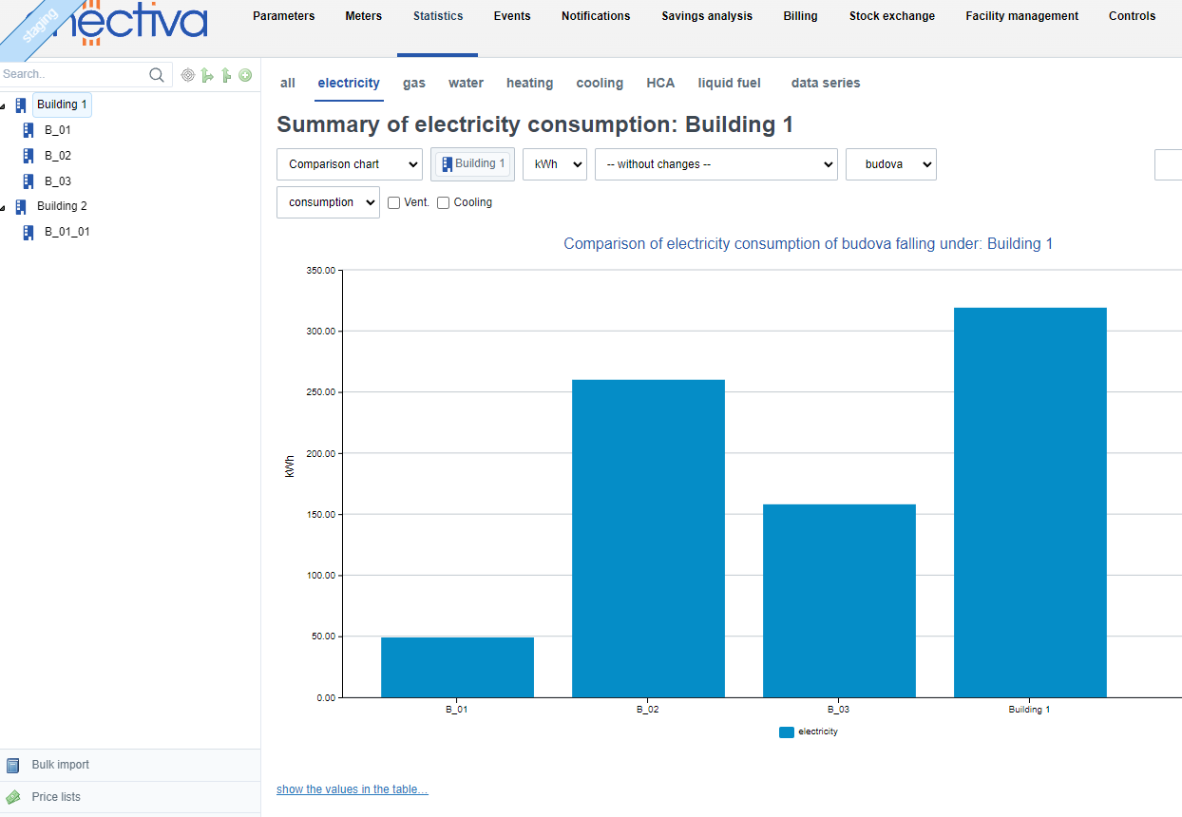Screen dimensions: 1182x817
Task: Click the Price lists money icon
Action: tap(13, 797)
